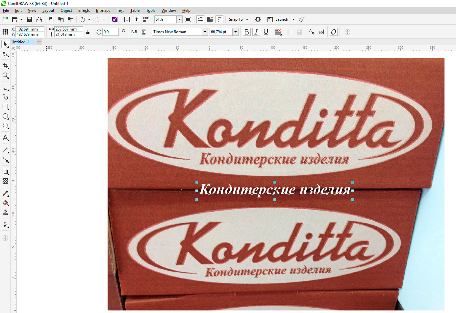Screen dimensions: 456x313
Task: Click the Open folder icon
Action: [14, 19]
